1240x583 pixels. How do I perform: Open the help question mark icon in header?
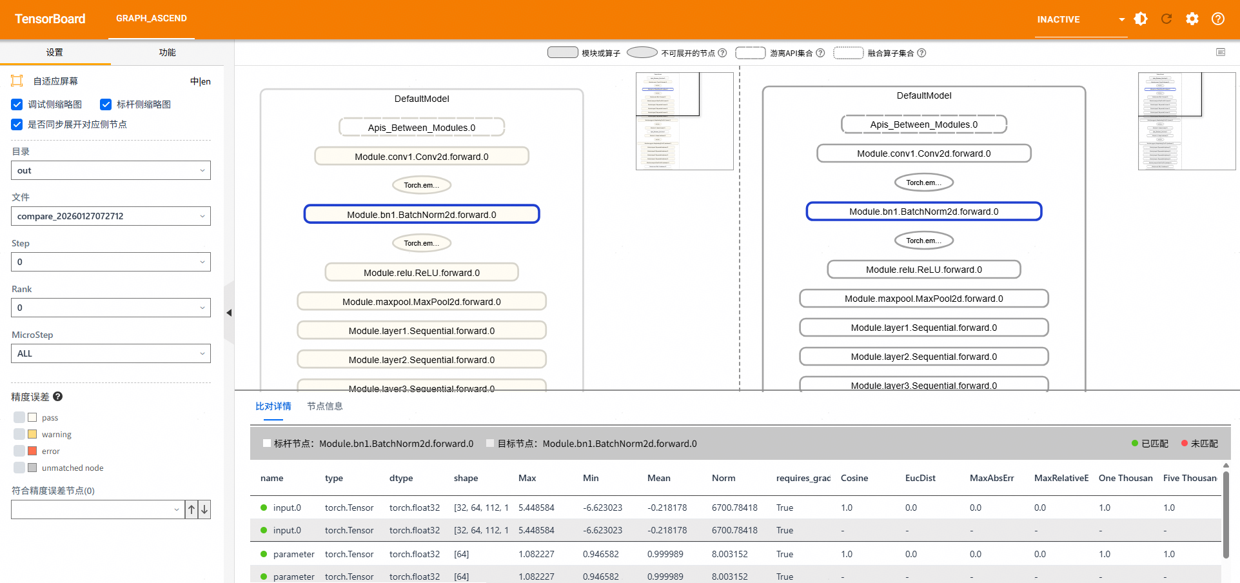pos(1218,19)
